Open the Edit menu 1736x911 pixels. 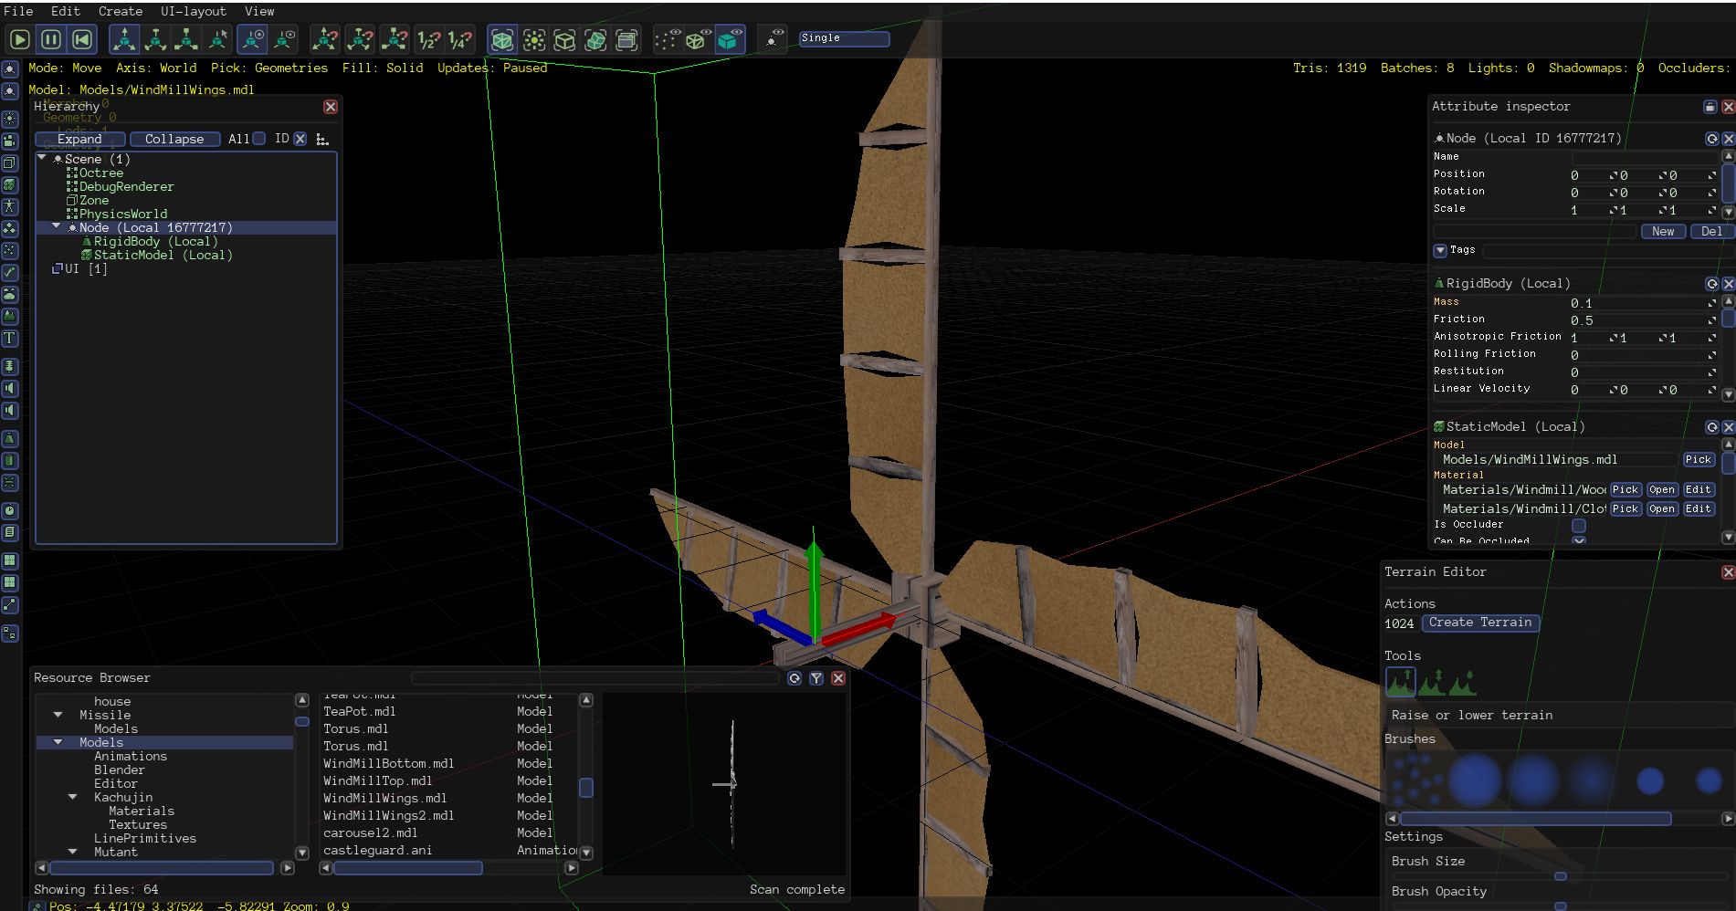(66, 11)
